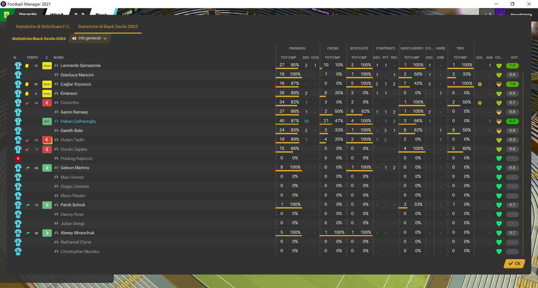
Task: Click 60% shots on target for Duván Zapata
Action: click(467, 149)
